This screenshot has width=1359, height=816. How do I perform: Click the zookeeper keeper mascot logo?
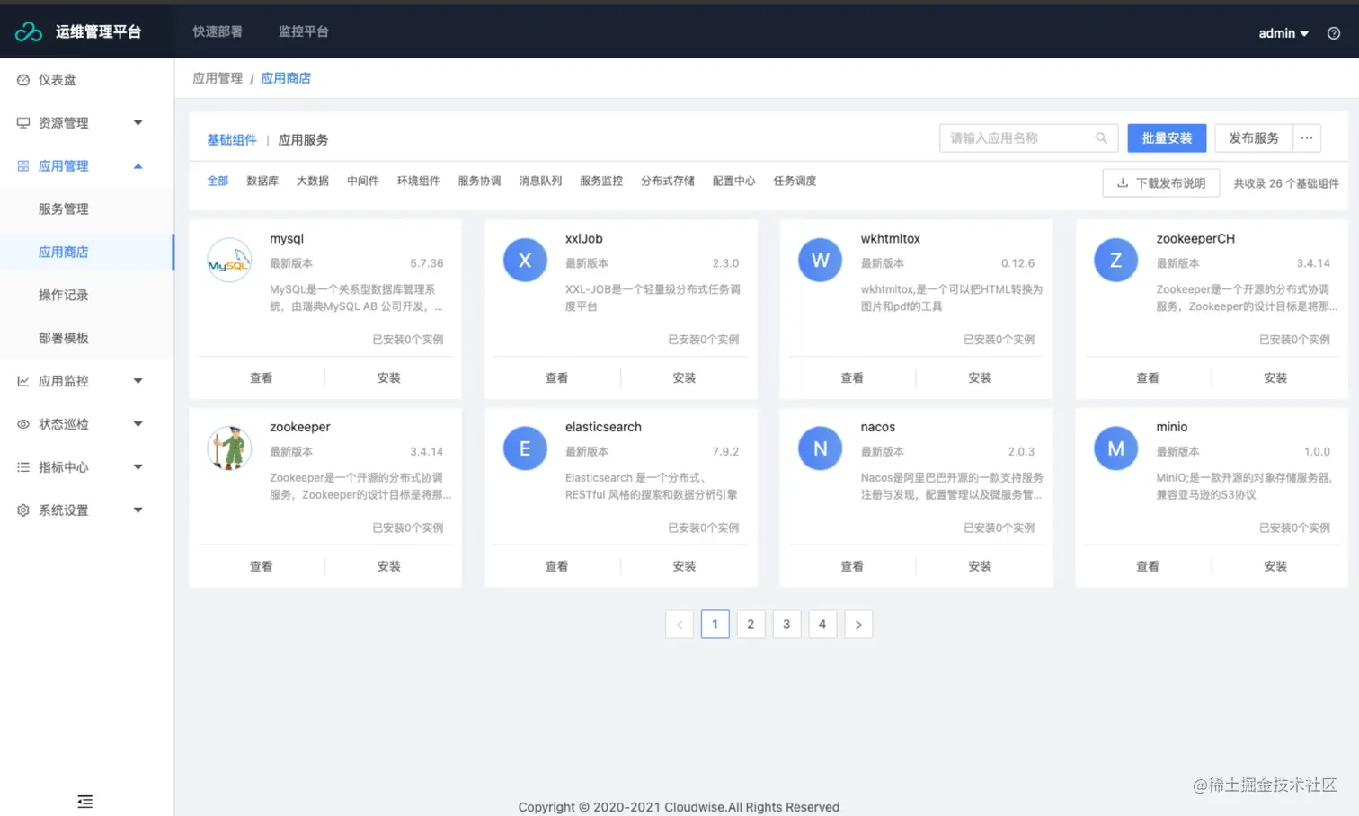point(229,448)
